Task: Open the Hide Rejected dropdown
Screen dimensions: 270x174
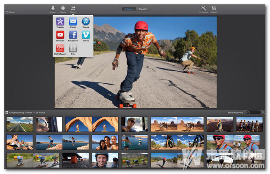Action: point(237,113)
